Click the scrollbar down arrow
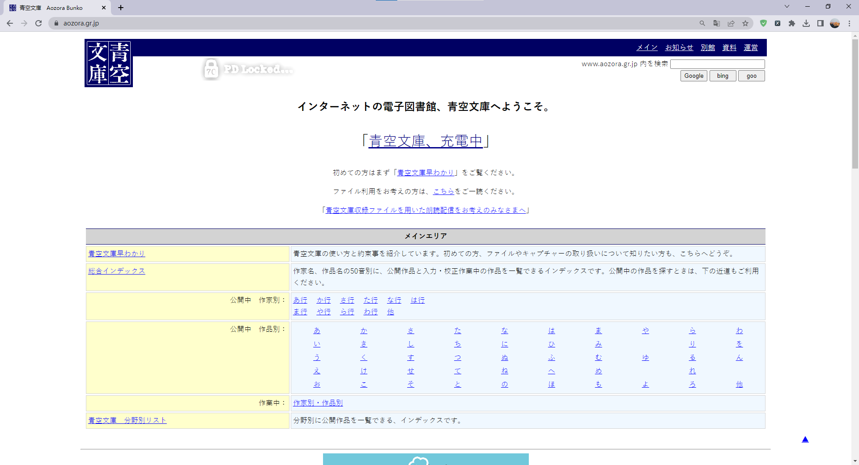This screenshot has width=859, height=465. click(x=855, y=461)
